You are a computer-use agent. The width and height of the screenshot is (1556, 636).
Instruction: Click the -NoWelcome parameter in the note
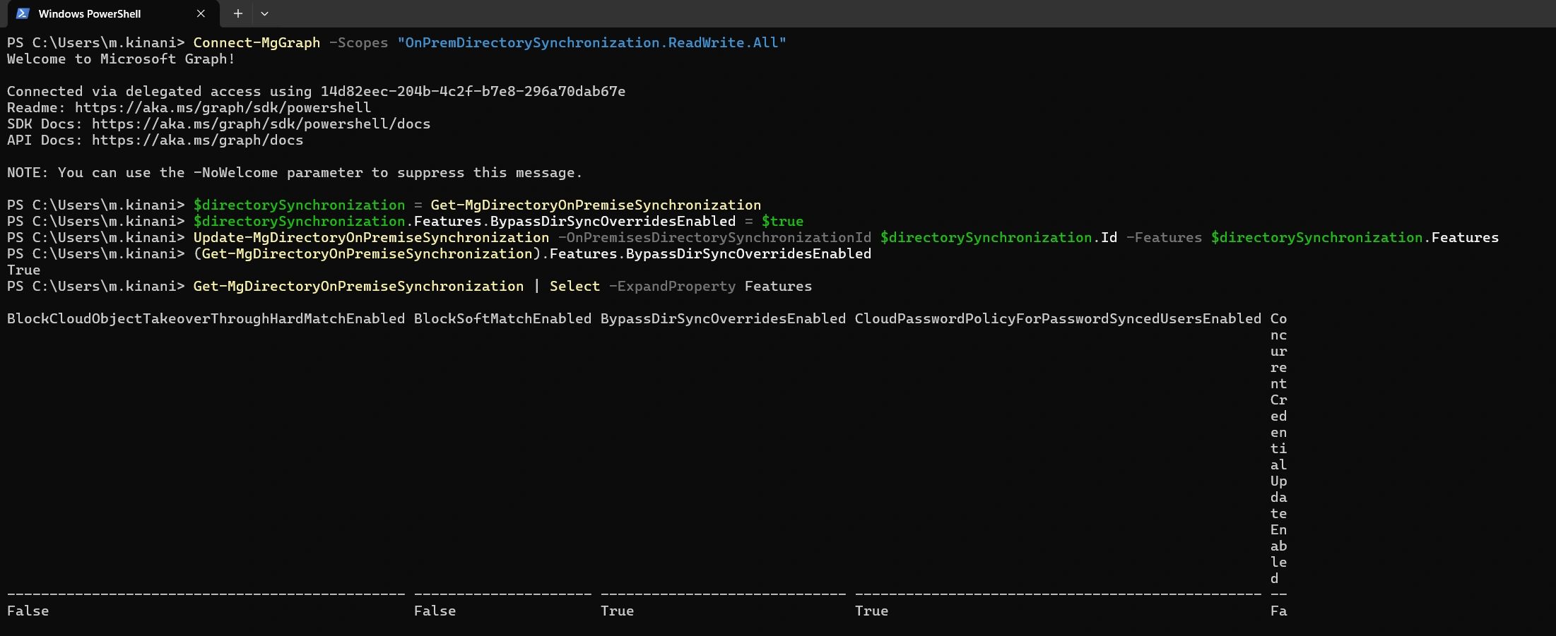click(235, 172)
